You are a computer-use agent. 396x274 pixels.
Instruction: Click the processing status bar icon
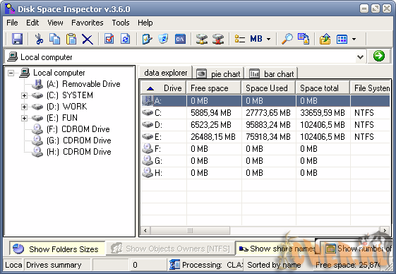(174, 265)
